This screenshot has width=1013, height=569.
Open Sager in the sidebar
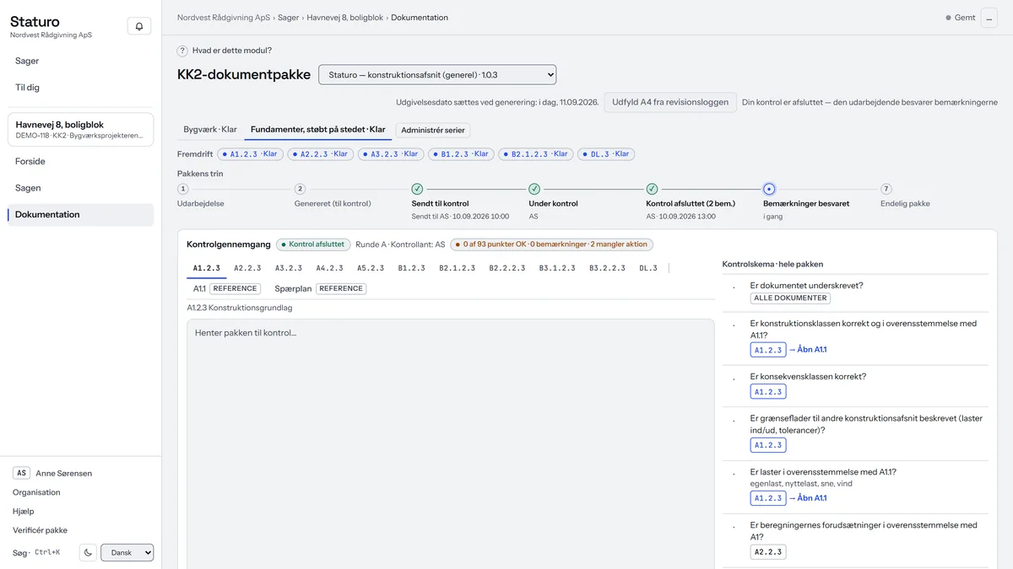point(81,61)
